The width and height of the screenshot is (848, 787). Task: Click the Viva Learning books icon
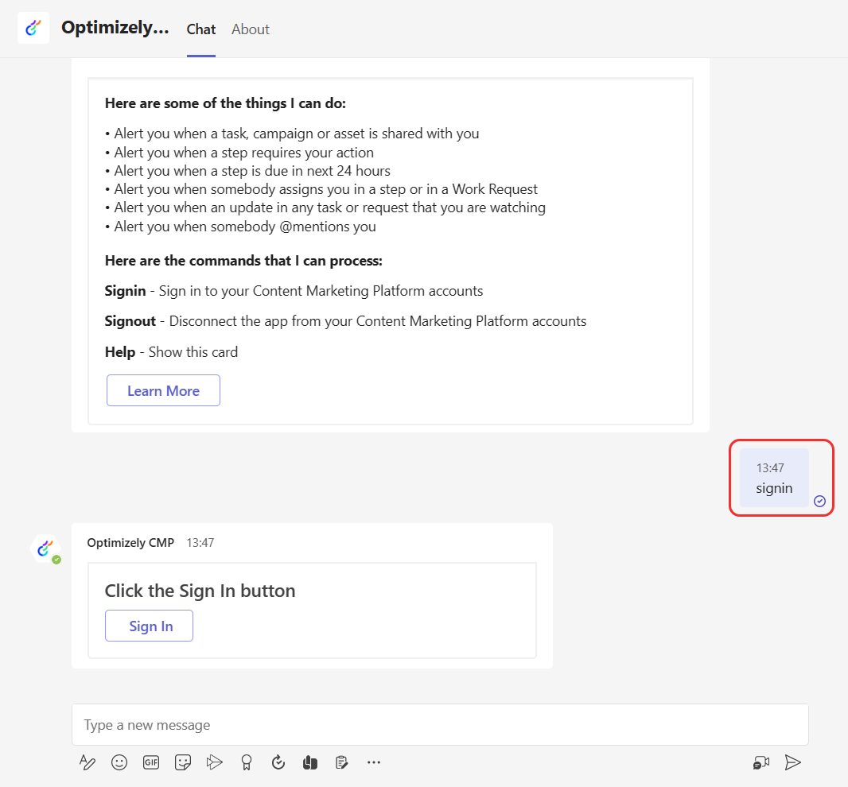click(310, 762)
